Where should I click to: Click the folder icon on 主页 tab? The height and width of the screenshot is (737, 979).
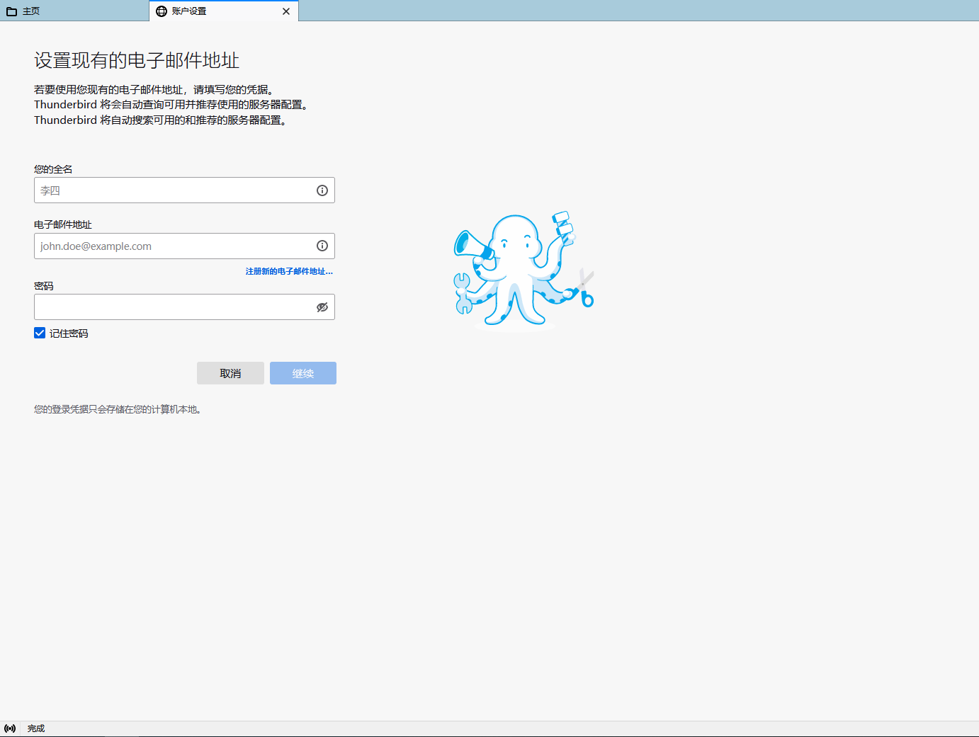[x=11, y=11]
